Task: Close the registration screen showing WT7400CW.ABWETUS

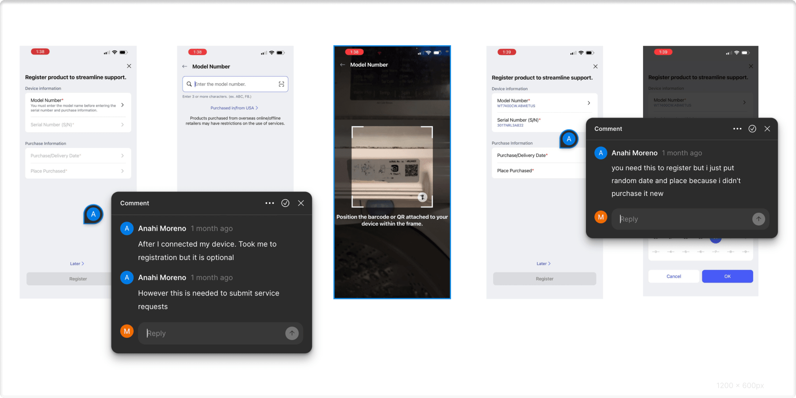Action: (596, 66)
